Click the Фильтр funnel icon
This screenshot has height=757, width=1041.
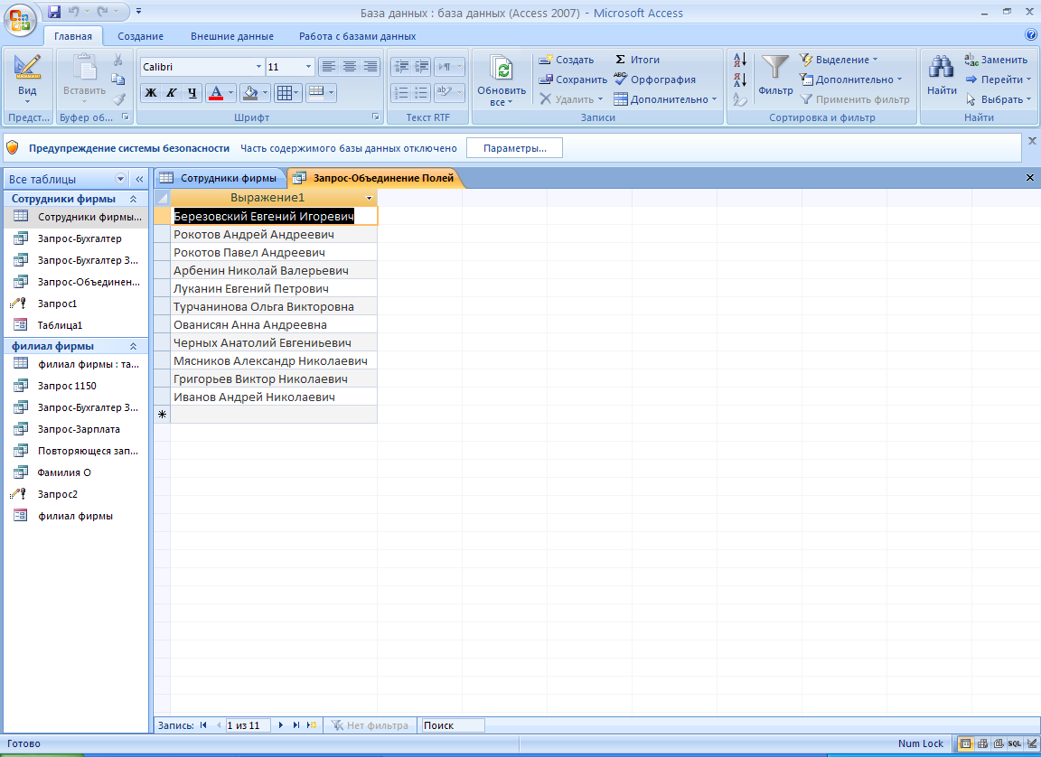(775, 67)
